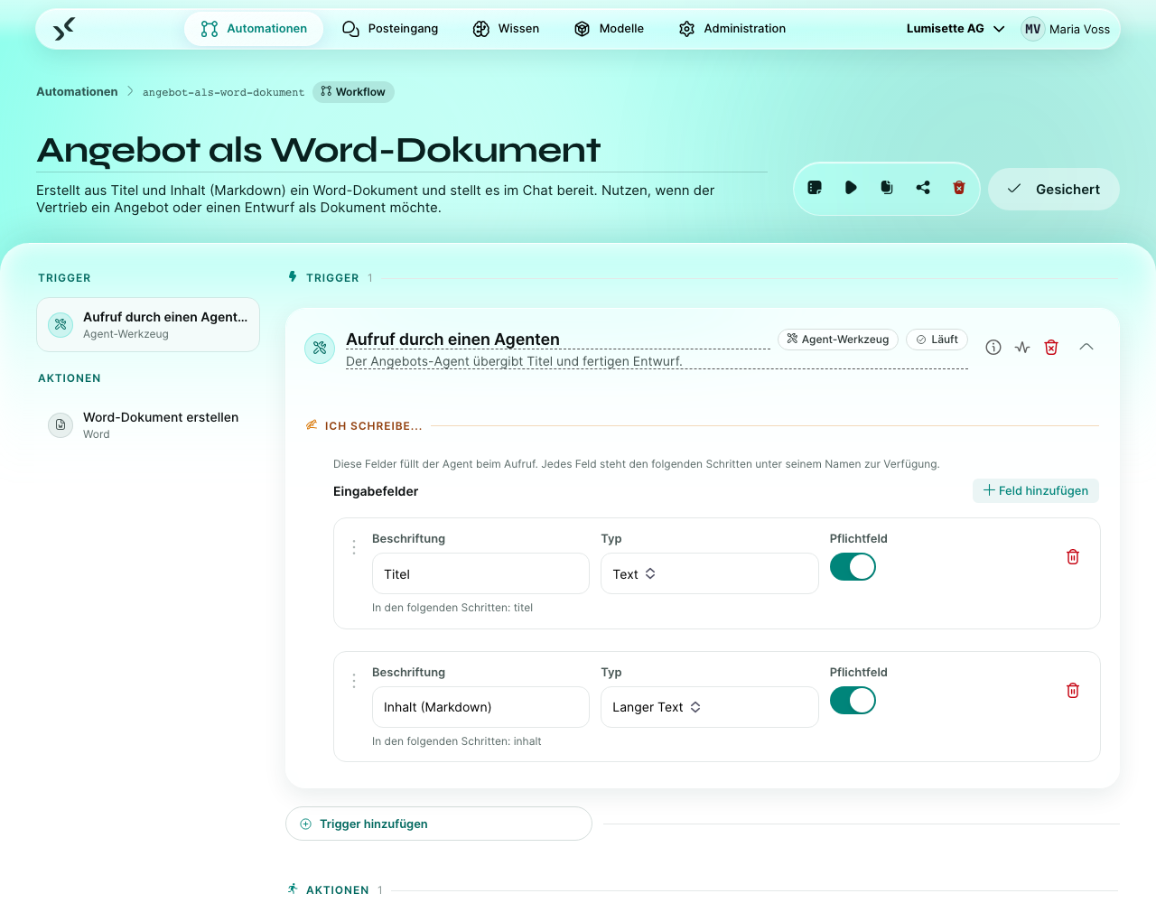
Task: Show trigger info via the info icon
Action: tap(993, 348)
